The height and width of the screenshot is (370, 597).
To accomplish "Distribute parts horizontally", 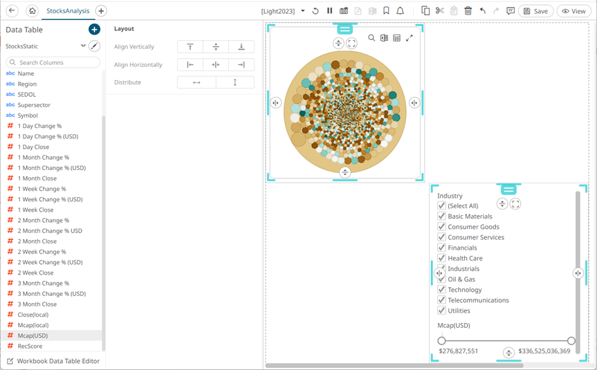I will [196, 82].
